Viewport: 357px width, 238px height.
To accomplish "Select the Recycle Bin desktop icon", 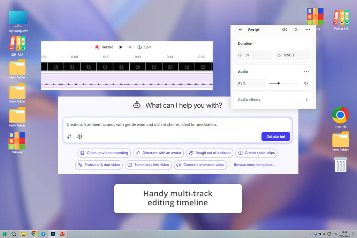I will click(341, 164).
